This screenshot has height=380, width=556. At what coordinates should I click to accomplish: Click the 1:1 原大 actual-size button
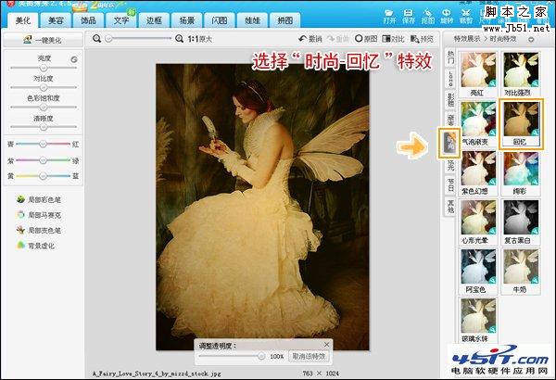coord(199,39)
